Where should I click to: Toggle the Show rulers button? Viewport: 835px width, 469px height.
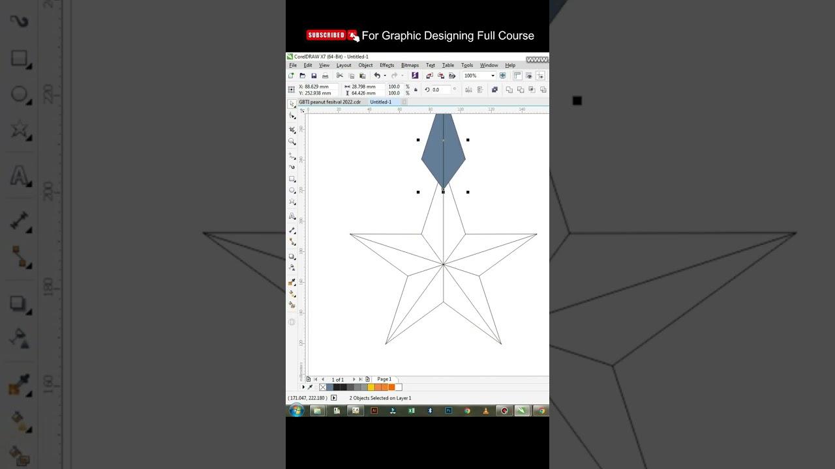[x=517, y=76]
